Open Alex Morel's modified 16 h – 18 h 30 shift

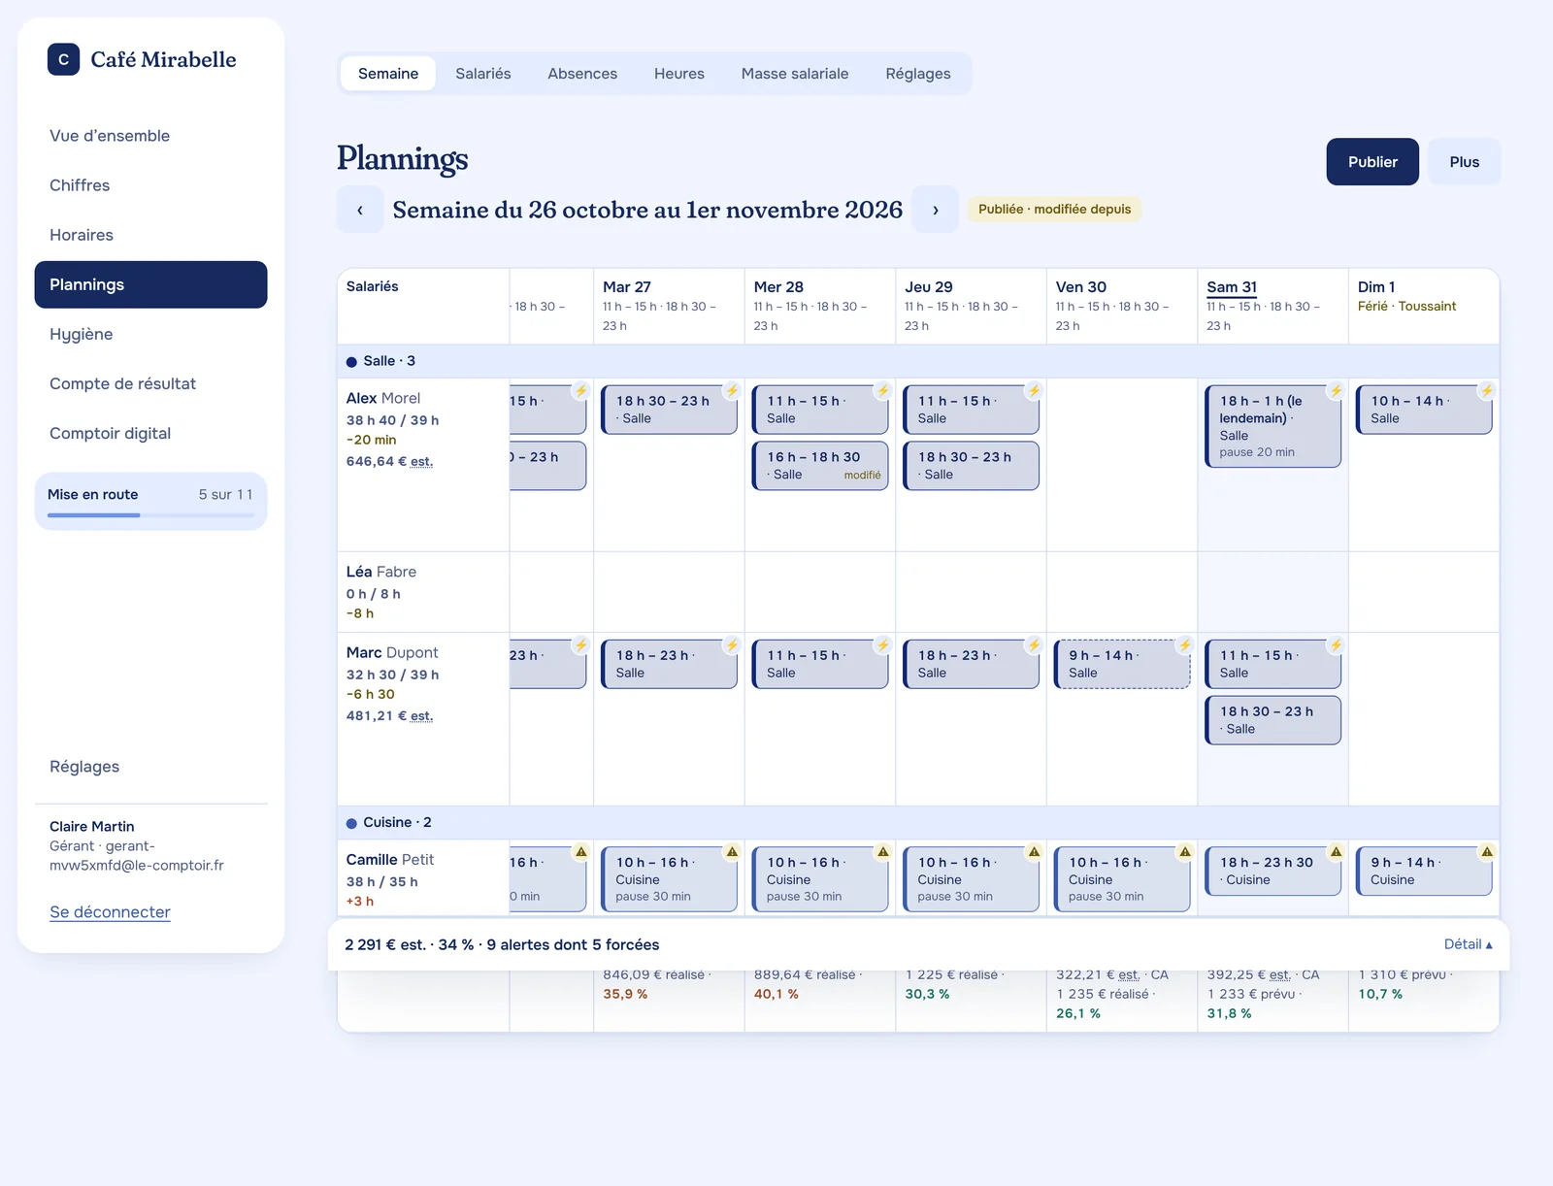[820, 466]
